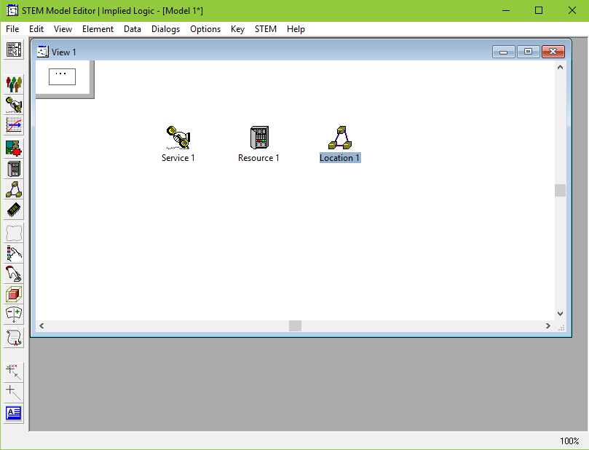Click the grey blob collection tool
The image size is (589, 450).
[14, 233]
